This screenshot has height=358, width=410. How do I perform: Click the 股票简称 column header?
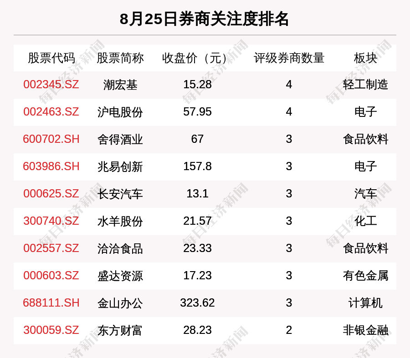point(120,58)
